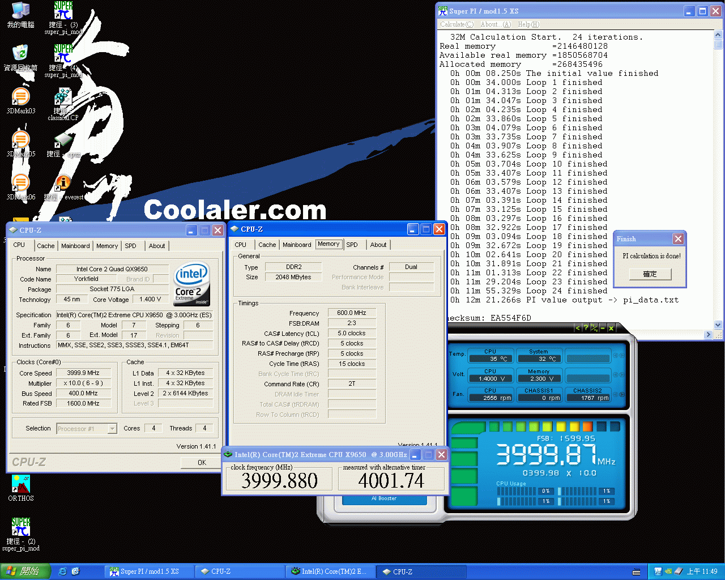725x580 pixels.
Task: Click the AI Booster label tab
Action: point(384,499)
